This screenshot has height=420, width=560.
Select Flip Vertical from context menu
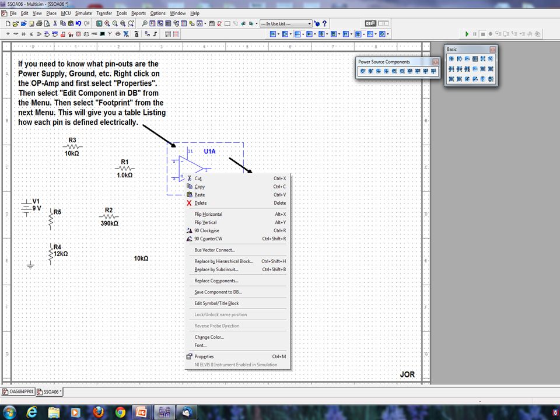point(237,222)
